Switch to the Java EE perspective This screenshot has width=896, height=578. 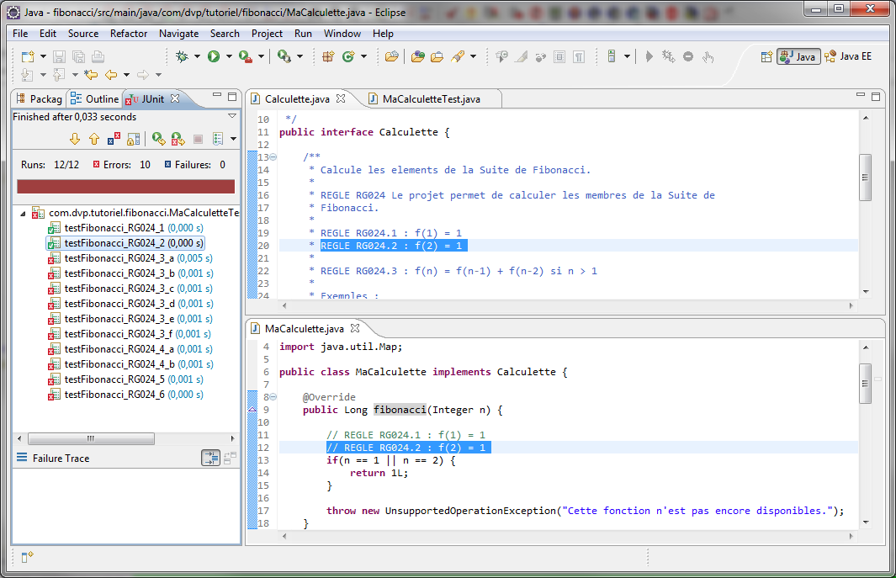pos(849,56)
